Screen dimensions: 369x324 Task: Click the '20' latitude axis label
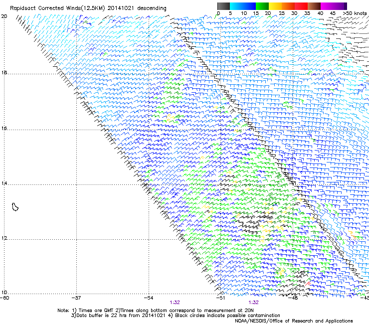(x=4, y=16)
